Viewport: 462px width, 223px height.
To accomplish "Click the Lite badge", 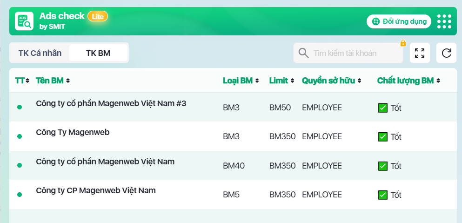I will click(98, 16).
